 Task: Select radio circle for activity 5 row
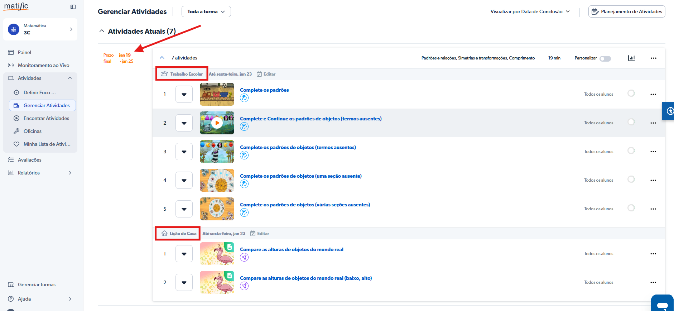(x=631, y=208)
